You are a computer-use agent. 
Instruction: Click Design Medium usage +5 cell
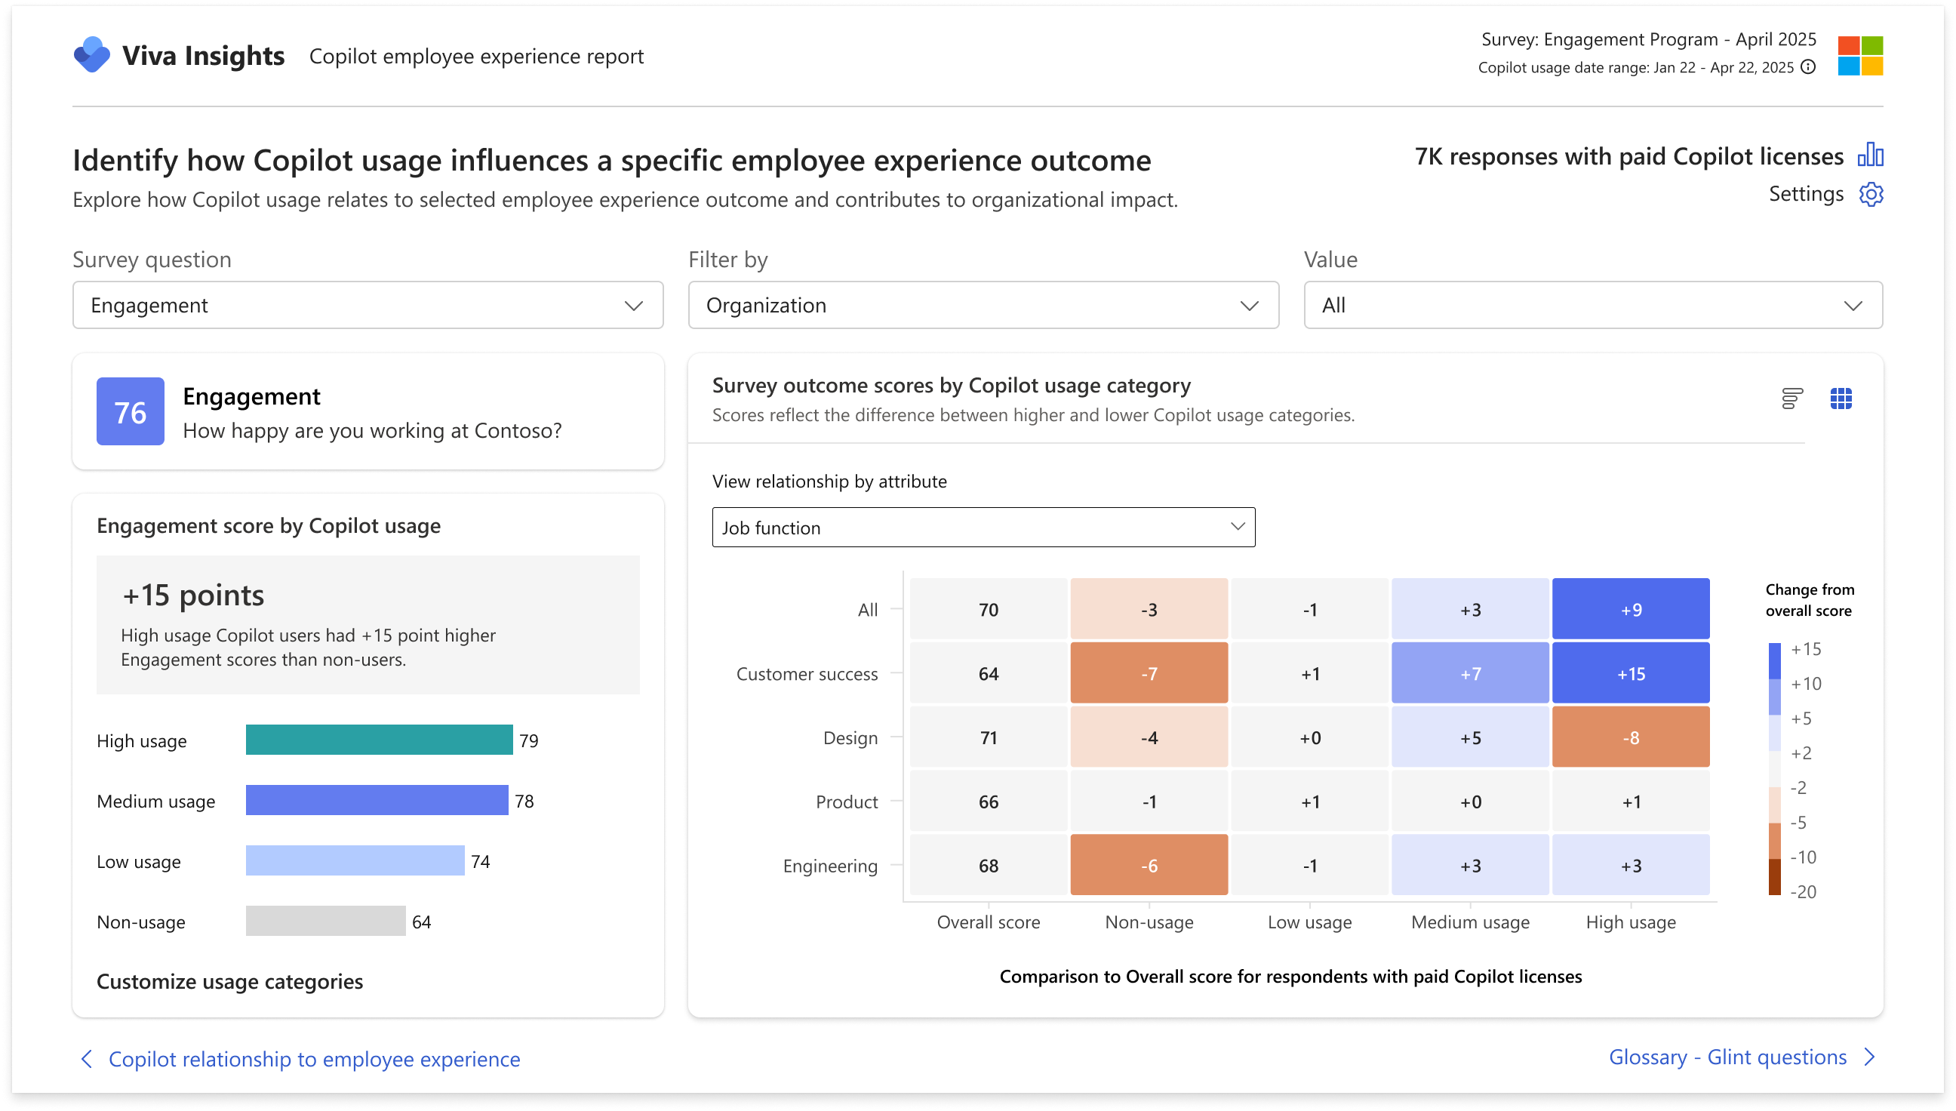1470,737
